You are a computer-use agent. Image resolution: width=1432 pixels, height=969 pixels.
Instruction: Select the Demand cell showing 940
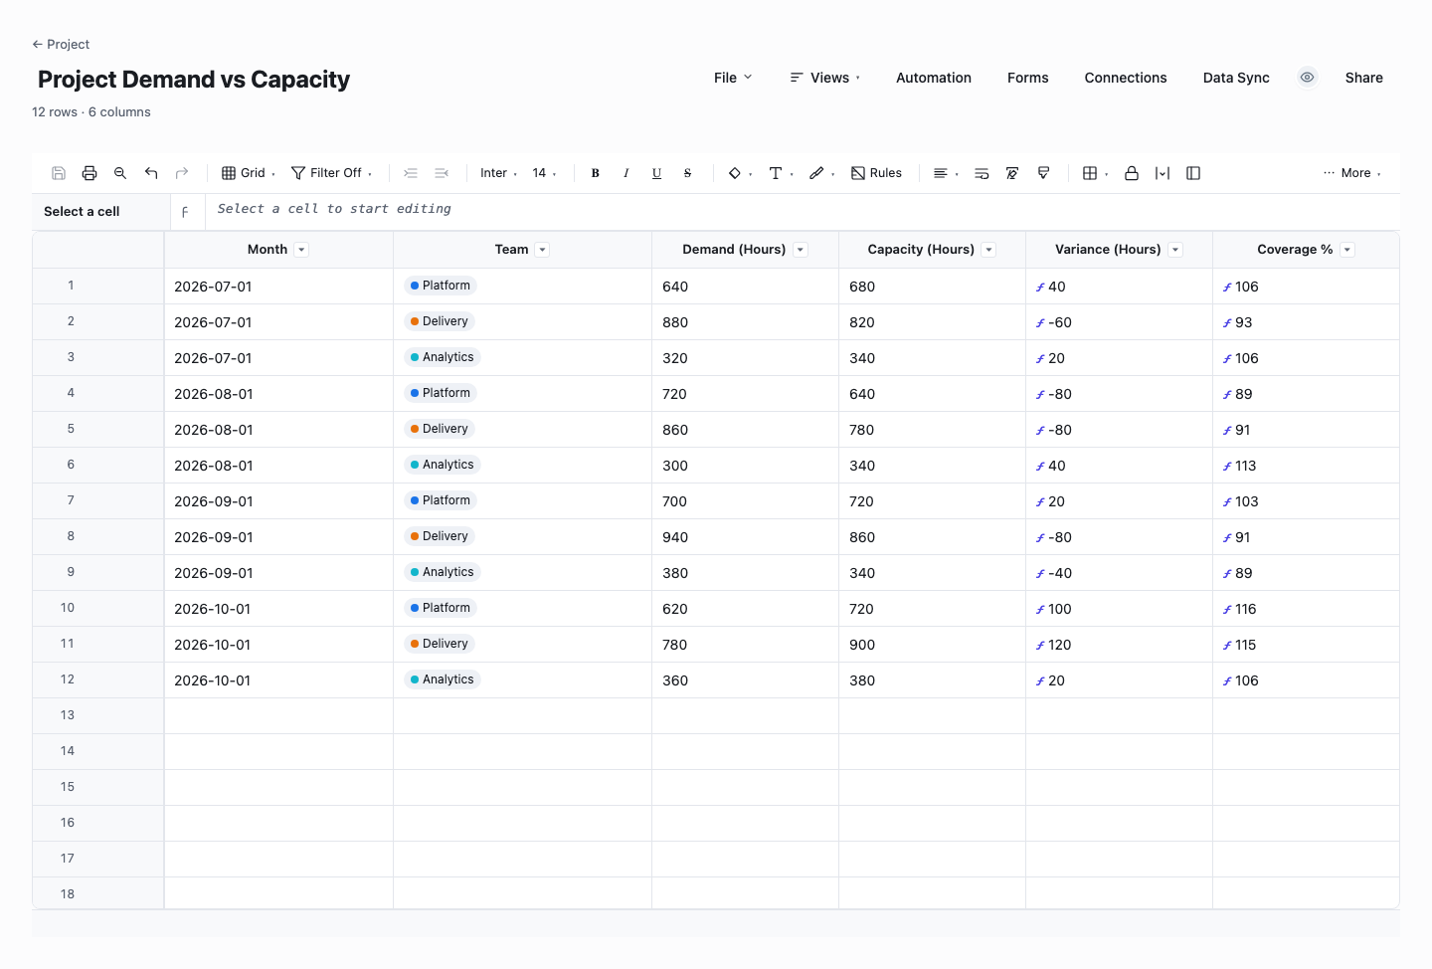click(746, 537)
